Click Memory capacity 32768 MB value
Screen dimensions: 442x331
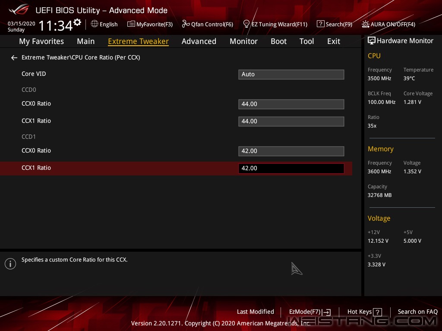(x=379, y=195)
